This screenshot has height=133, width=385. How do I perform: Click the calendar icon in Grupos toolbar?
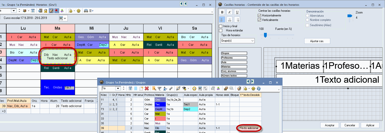[x=200, y=88]
